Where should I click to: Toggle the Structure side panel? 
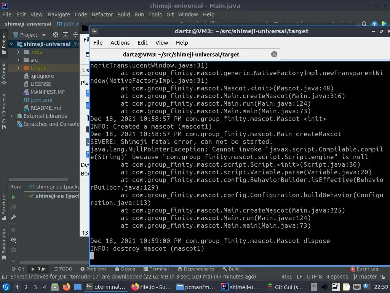pos(4,207)
